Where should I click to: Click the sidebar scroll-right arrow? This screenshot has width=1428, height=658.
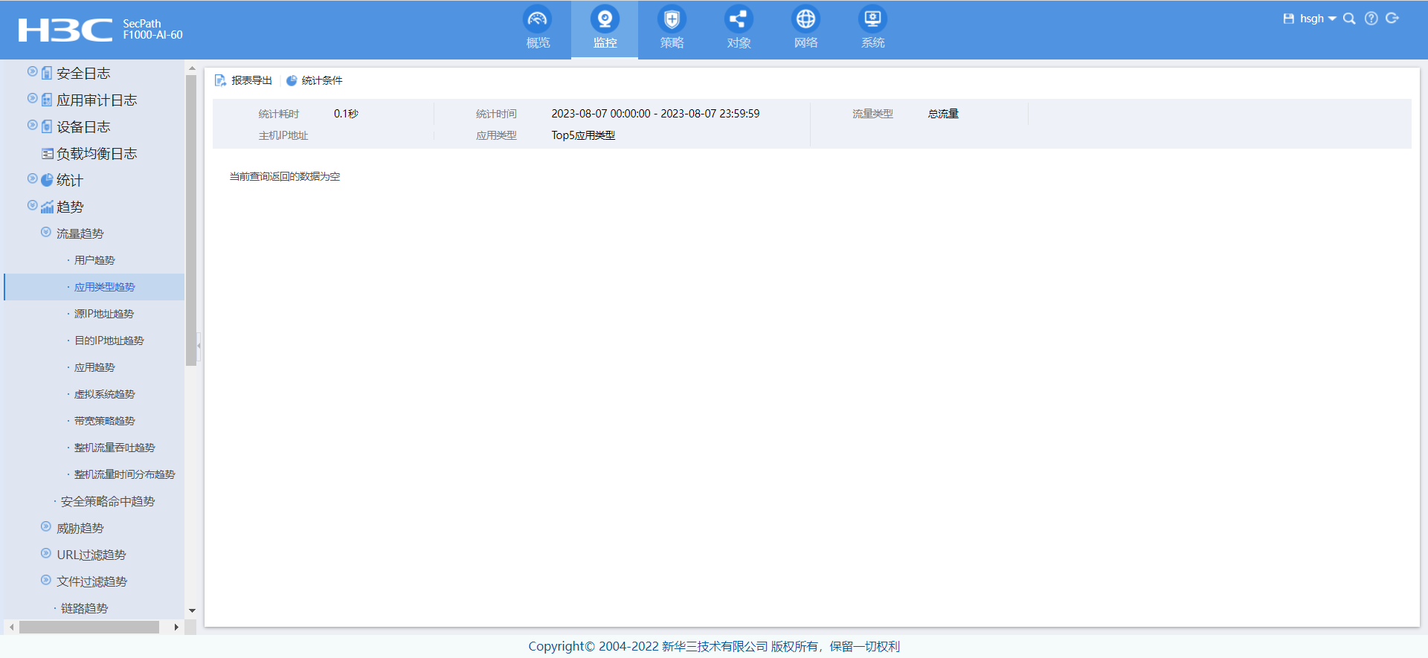click(x=176, y=627)
